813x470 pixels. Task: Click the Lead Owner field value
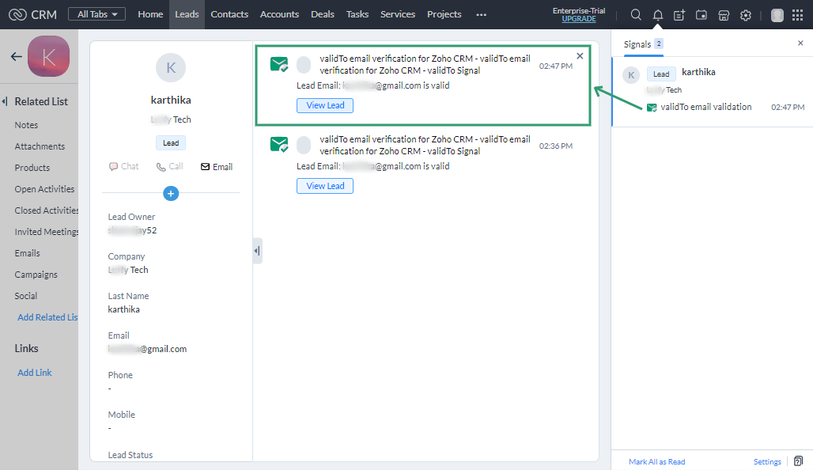(132, 230)
